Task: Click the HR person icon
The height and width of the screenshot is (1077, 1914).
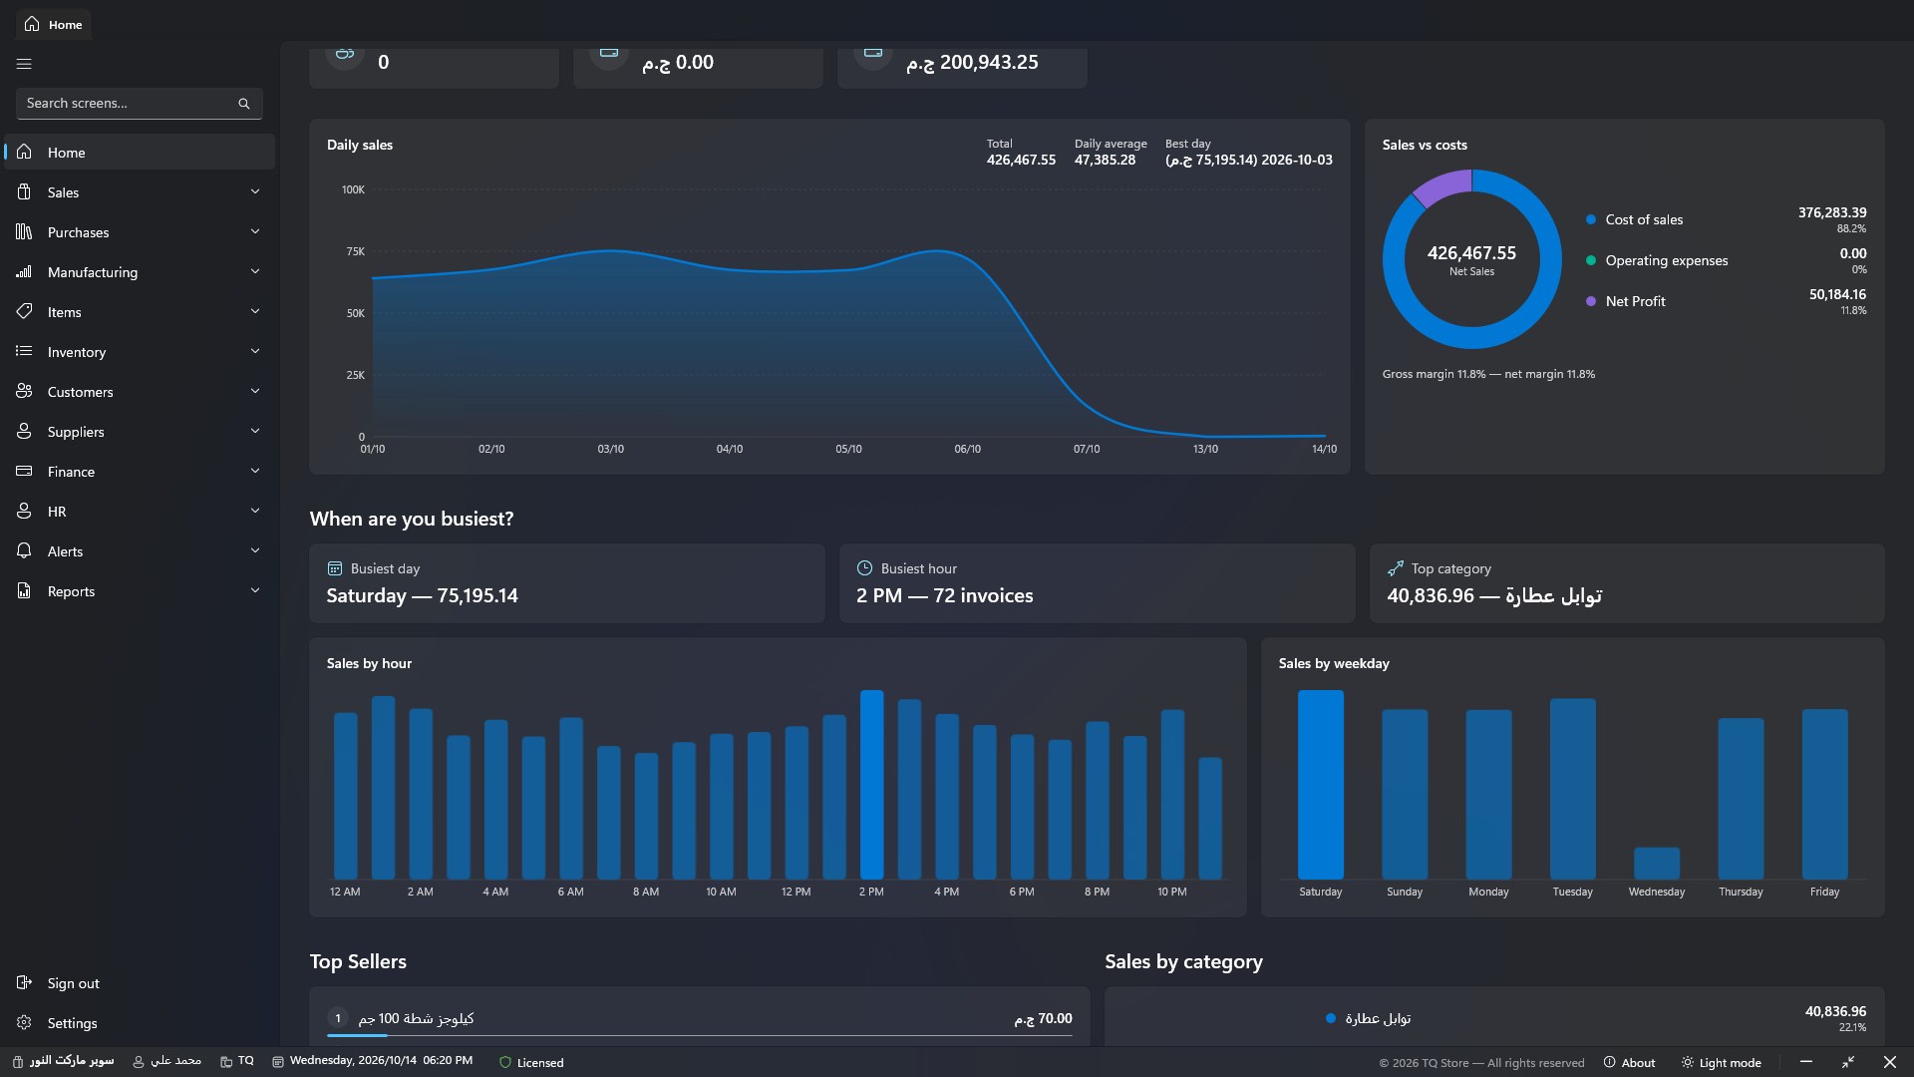Action: (x=24, y=511)
